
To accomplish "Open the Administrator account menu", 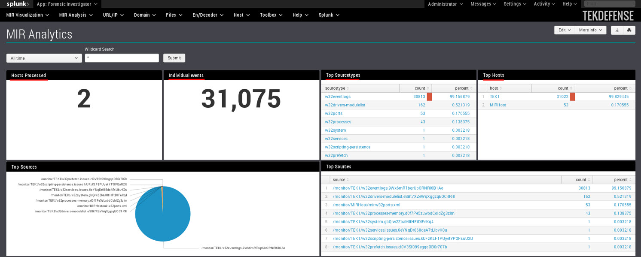I will click(445, 4).
